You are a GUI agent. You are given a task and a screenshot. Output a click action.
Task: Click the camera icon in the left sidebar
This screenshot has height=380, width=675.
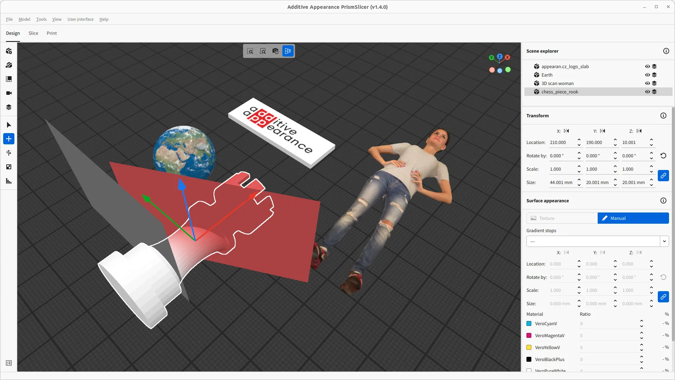[8, 93]
